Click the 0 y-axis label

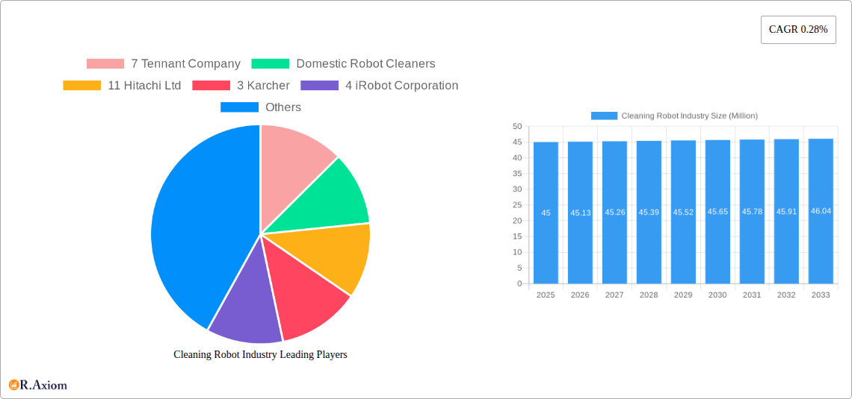click(519, 283)
